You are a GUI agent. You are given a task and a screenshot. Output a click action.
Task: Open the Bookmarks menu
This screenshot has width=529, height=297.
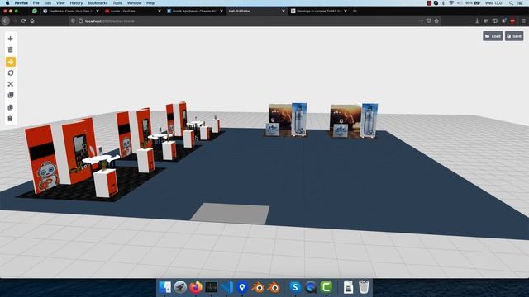click(x=98, y=3)
